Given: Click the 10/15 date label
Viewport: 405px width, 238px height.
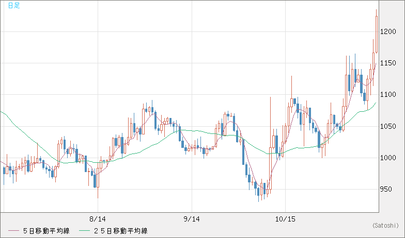Looking at the screenshot, I should (x=285, y=219).
